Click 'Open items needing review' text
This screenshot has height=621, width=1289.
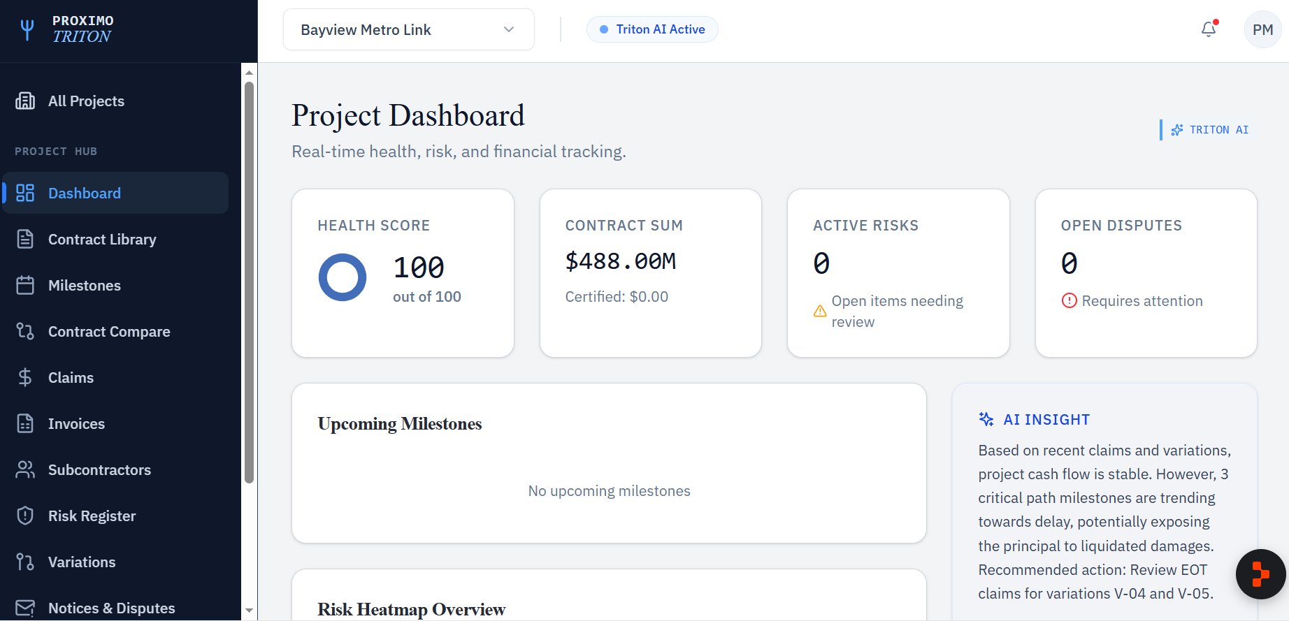897,312
